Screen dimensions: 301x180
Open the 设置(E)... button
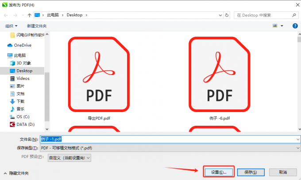pyautogui.click(x=219, y=172)
